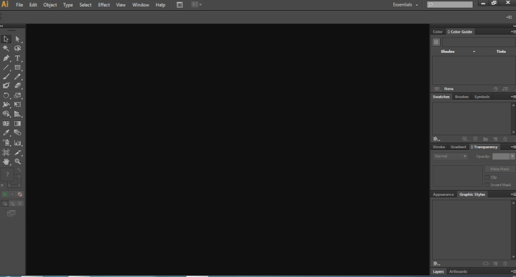Screen dimensions: 516x277
Task: Select the Shape Builder tool
Action: 6,114
